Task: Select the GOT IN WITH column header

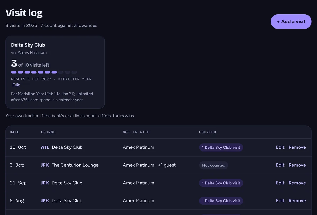Action: click(x=136, y=132)
